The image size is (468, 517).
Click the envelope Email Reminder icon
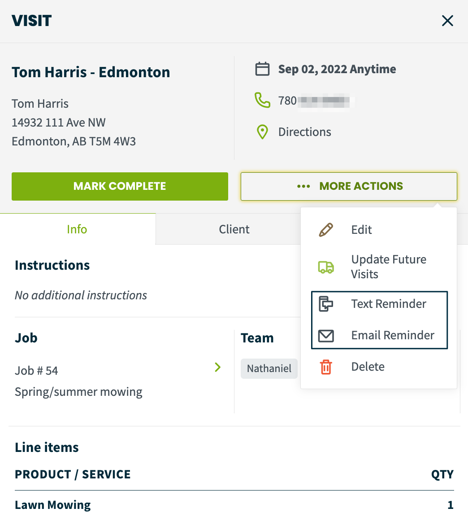click(326, 336)
